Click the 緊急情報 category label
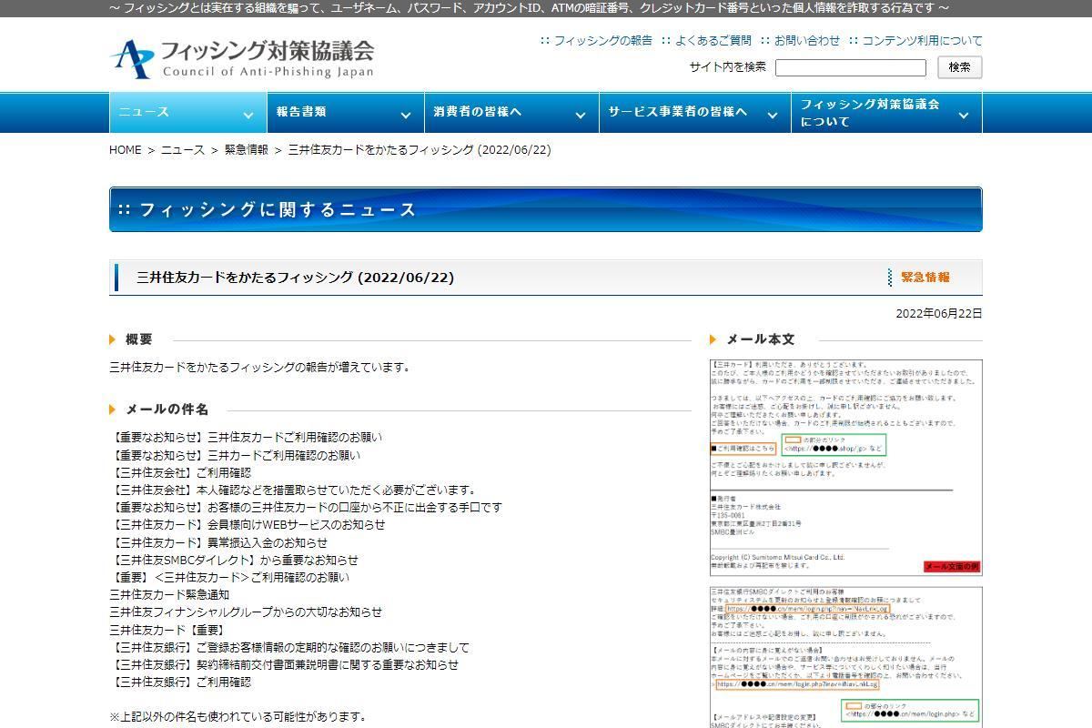The height and width of the screenshot is (728, 1092). pos(925,278)
